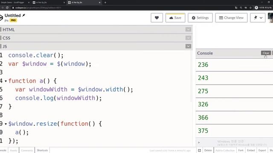Click the PRO badge
The height and width of the screenshot is (153, 273).
pyautogui.click(x=13, y=20)
